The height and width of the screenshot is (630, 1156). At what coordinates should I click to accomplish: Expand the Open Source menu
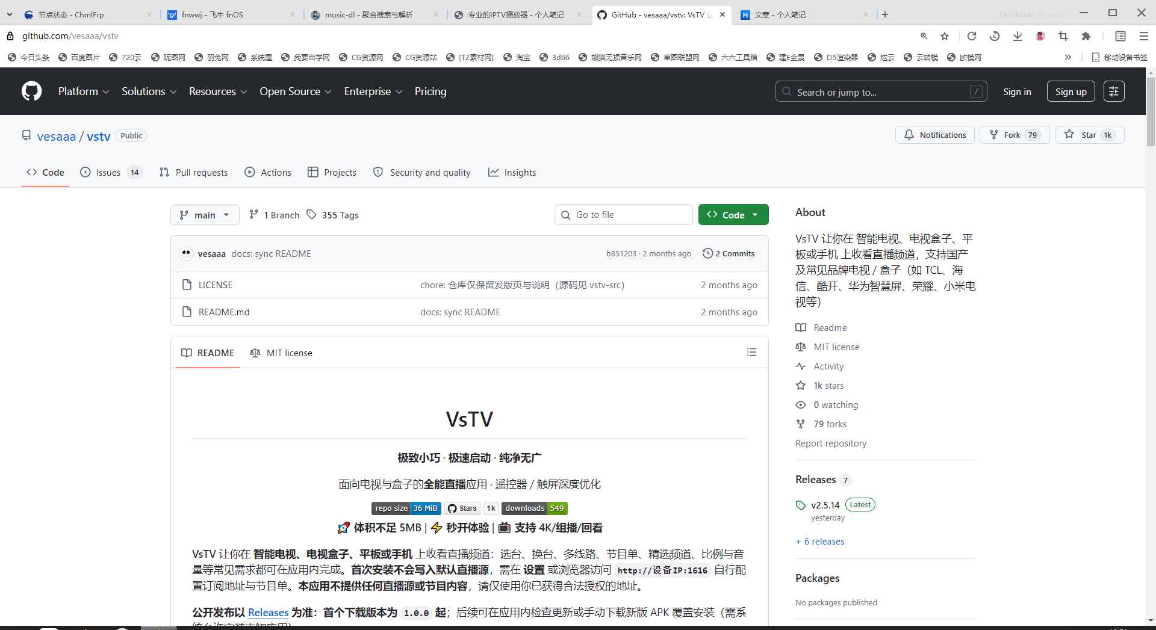(x=296, y=91)
